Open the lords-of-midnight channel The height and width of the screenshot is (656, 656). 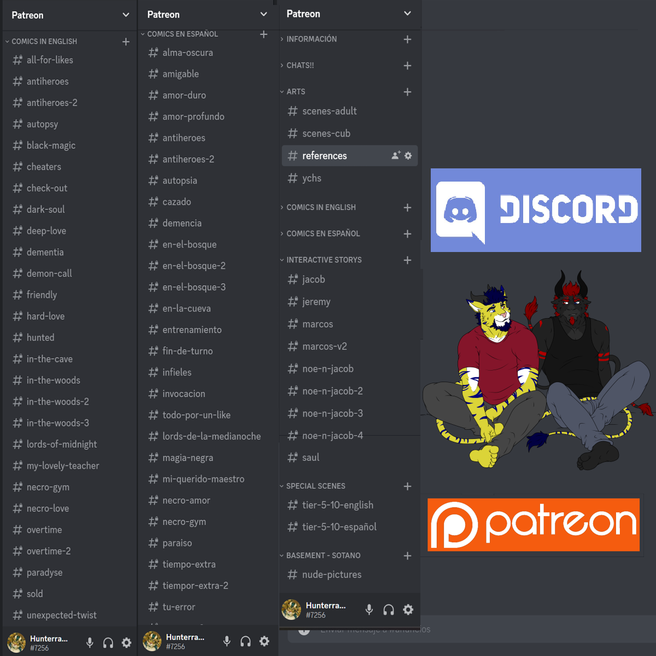[x=69, y=444]
